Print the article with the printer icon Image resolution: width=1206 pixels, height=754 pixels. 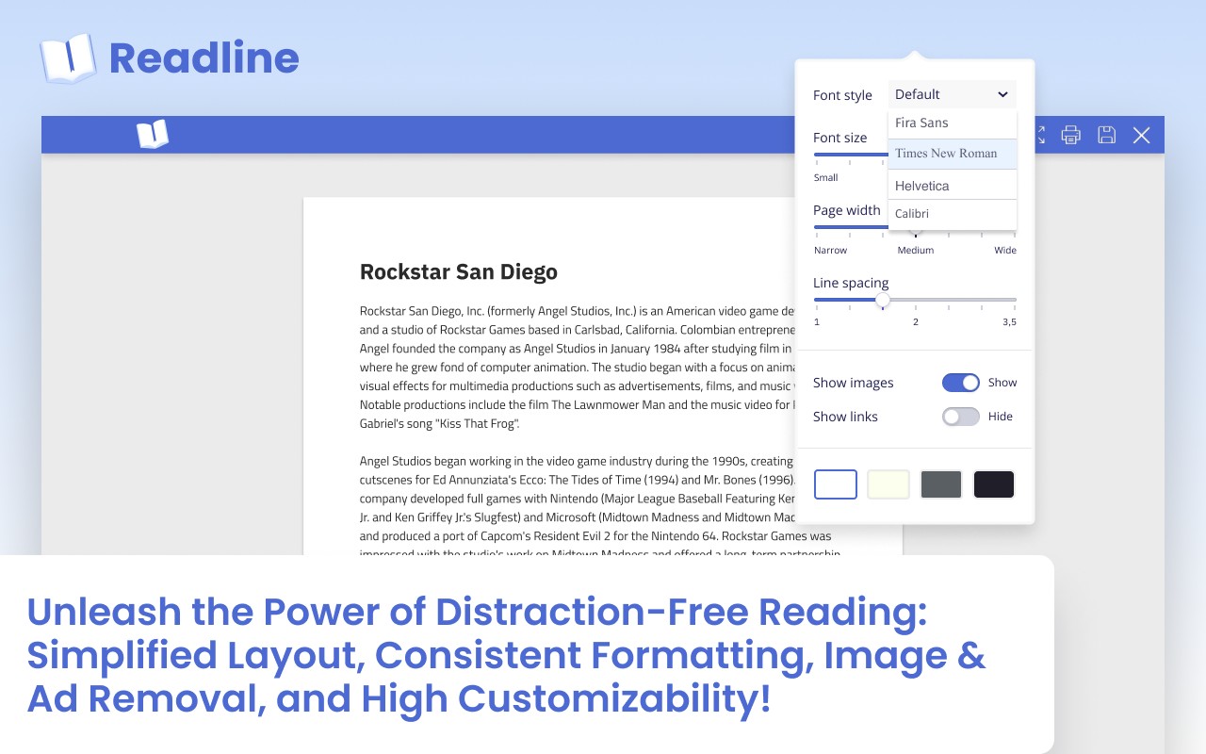(1070, 135)
